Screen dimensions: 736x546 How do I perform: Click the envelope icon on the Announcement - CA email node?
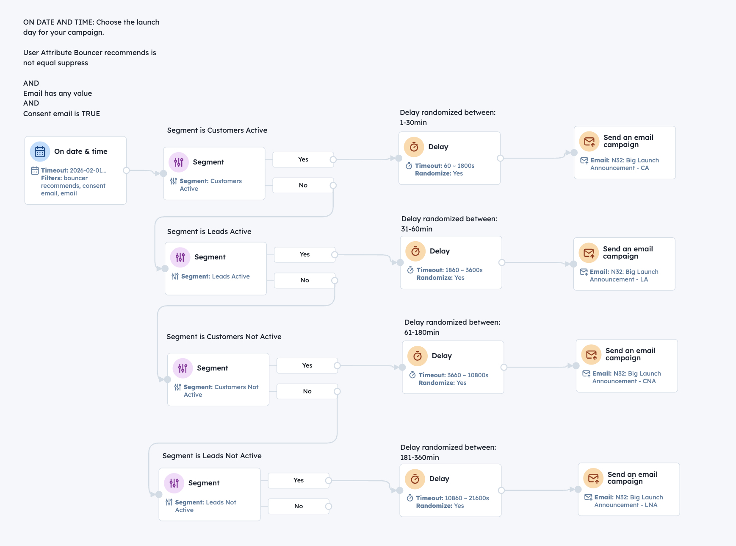click(589, 141)
